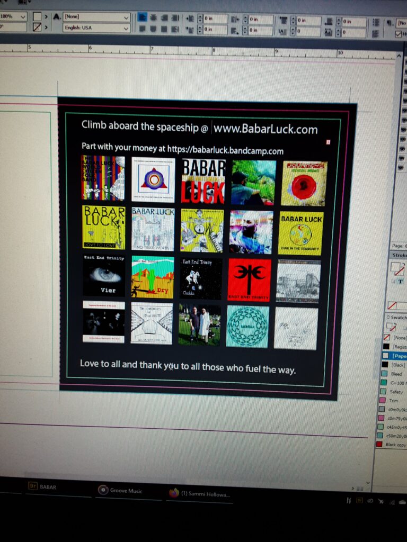Click the Justify with last line centered icon
Image resolution: width=407 pixels, height=542 pixels.
point(153,29)
